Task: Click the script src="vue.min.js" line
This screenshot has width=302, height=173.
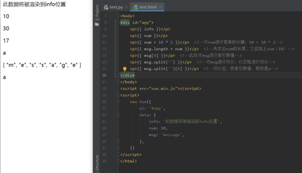Action: [161, 89]
